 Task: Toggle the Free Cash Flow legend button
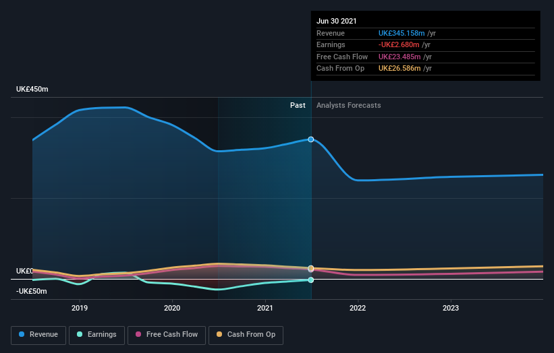point(167,335)
